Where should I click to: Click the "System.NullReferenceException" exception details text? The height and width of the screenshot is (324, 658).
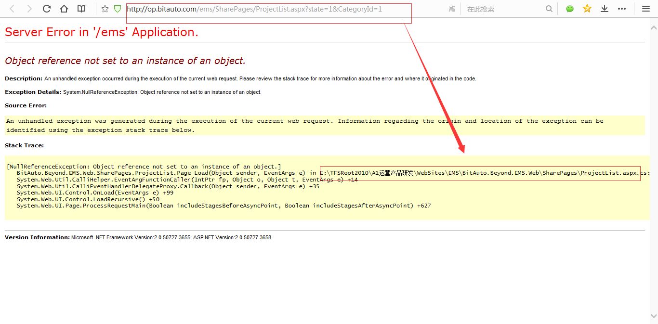[162, 92]
